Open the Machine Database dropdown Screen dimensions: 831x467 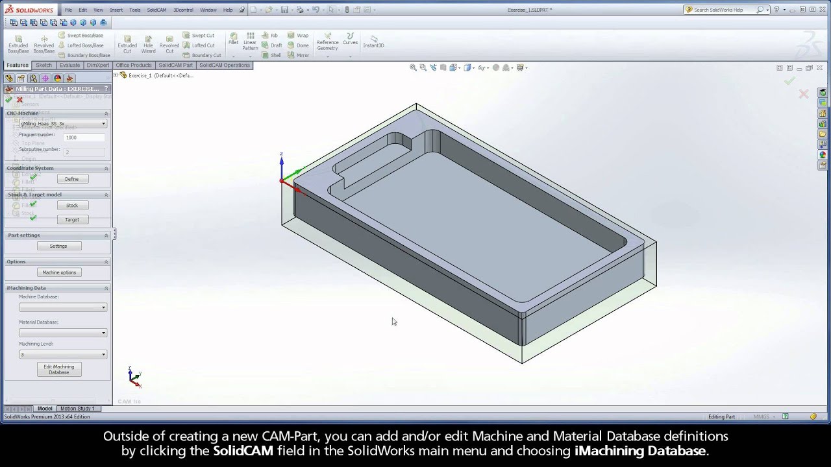pyautogui.click(x=63, y=307)
